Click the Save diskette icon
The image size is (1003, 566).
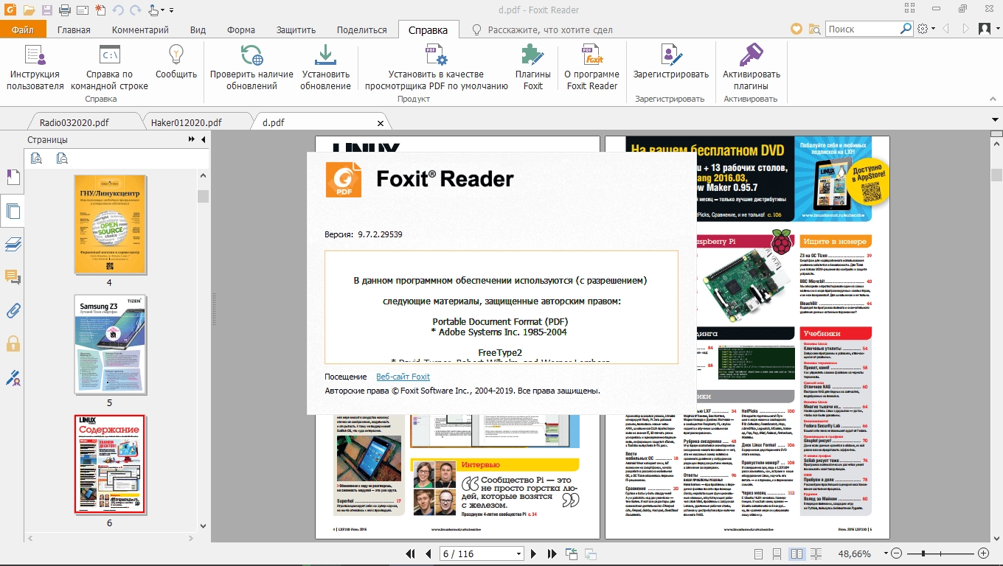click(47, 10)
